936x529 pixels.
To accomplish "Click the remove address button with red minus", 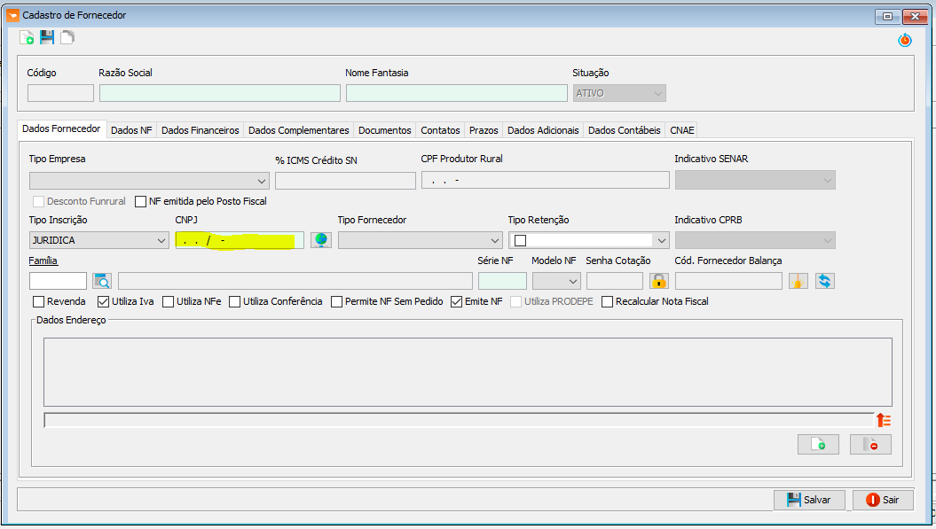I will coord(869,445).
